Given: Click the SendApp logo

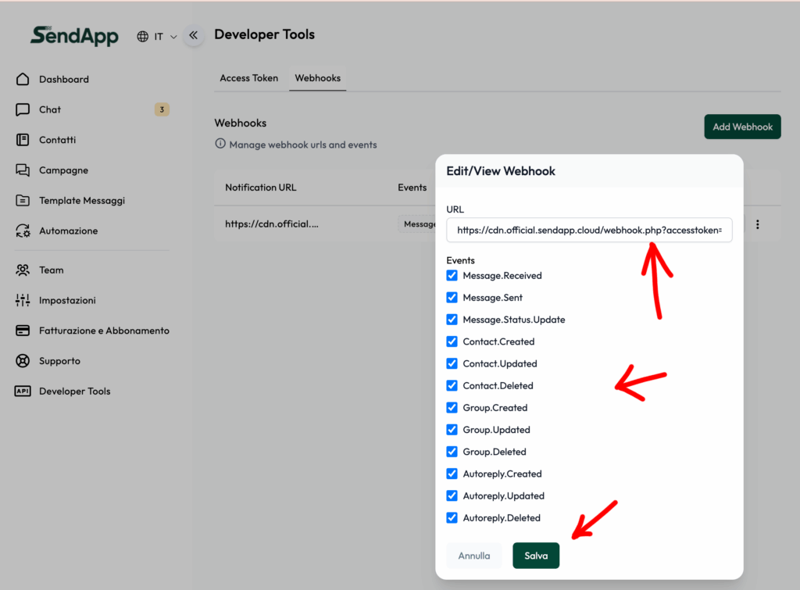Looking at the screenshot, I should click(74, 36).
